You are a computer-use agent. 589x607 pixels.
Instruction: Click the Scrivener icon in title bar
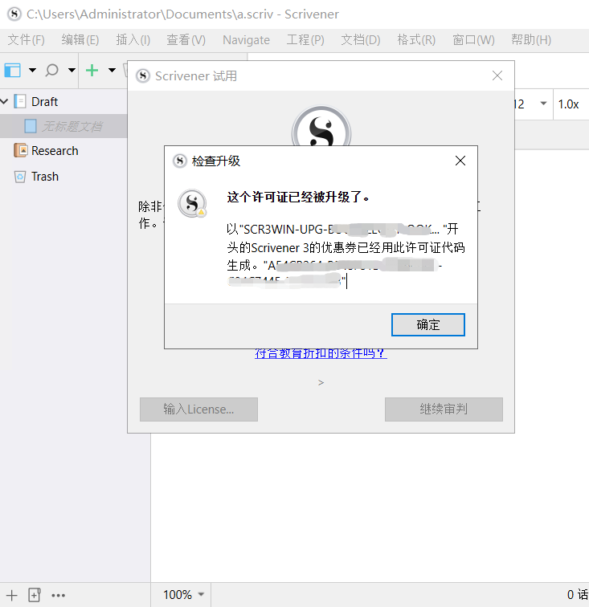pos(14,14)
